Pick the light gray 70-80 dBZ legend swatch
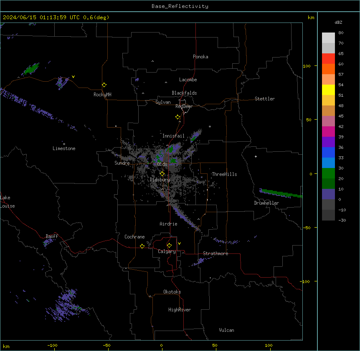The height and width of the screenshot is (351, 360). [328, 38]
